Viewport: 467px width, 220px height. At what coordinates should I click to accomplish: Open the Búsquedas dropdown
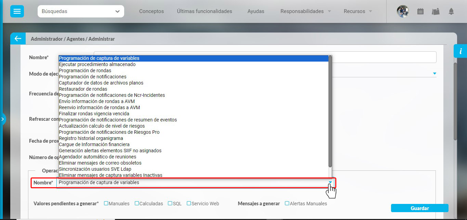point(81,11)
